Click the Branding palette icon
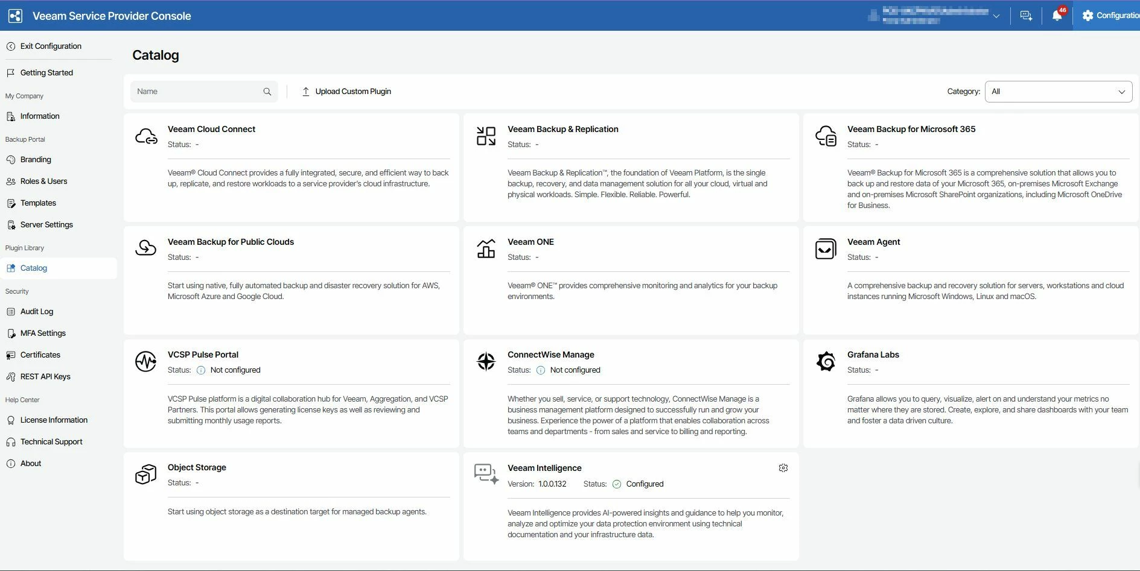1140x571 pixels. coord(11,160)
